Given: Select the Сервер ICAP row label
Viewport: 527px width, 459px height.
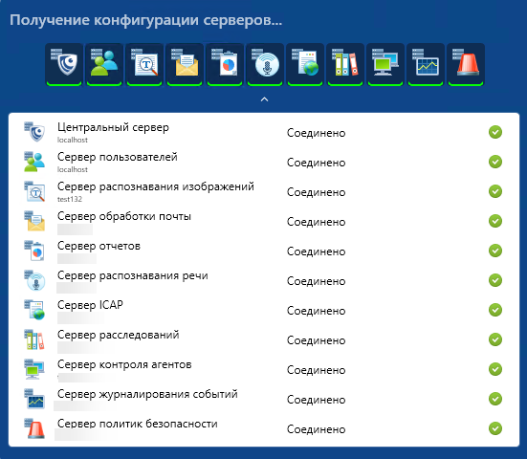Looking at the screenshot, I should coord(90,305).
